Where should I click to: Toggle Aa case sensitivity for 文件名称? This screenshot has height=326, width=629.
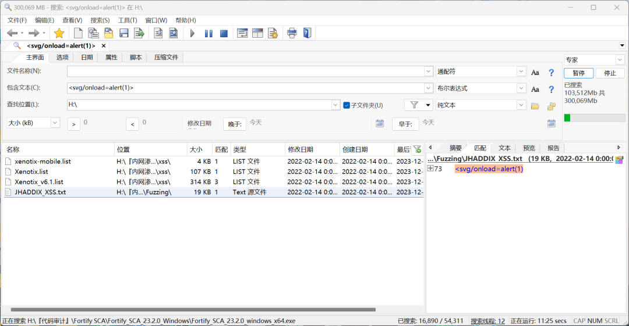pyautogui.click(x=535, y=73)
